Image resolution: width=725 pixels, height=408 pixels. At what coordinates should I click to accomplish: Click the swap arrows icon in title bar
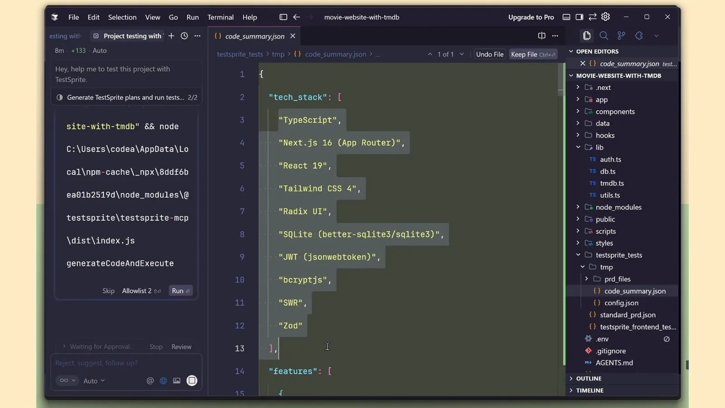[x=592, y=17]
